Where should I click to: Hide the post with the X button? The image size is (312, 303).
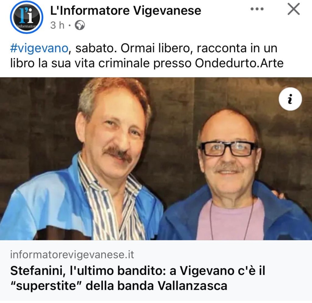click(293, 9)
